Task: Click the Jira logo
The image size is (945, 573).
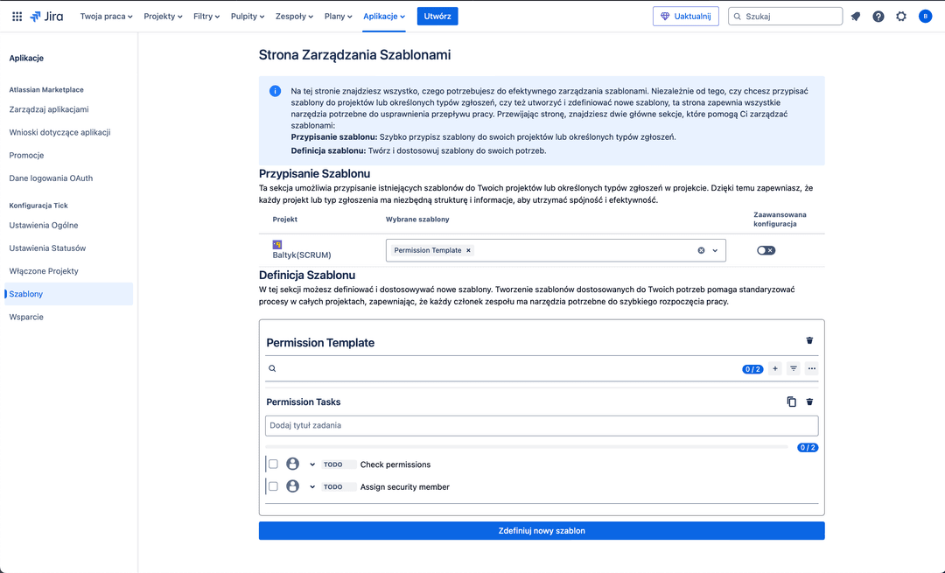Action: (46, 17)
